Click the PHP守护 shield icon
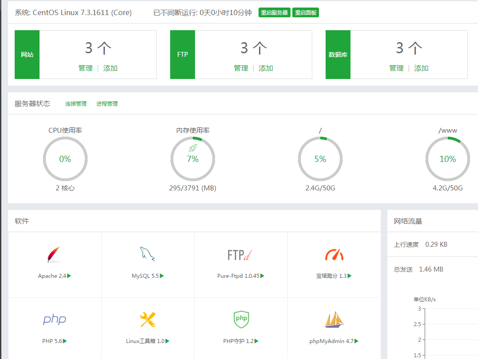This screenshot has height=359, width=478. point(241,319)
